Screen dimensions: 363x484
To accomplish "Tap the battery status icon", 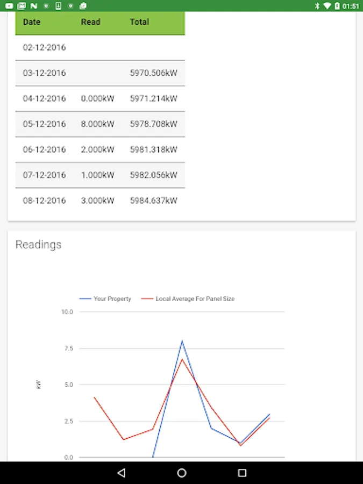I will coord(337,6).
